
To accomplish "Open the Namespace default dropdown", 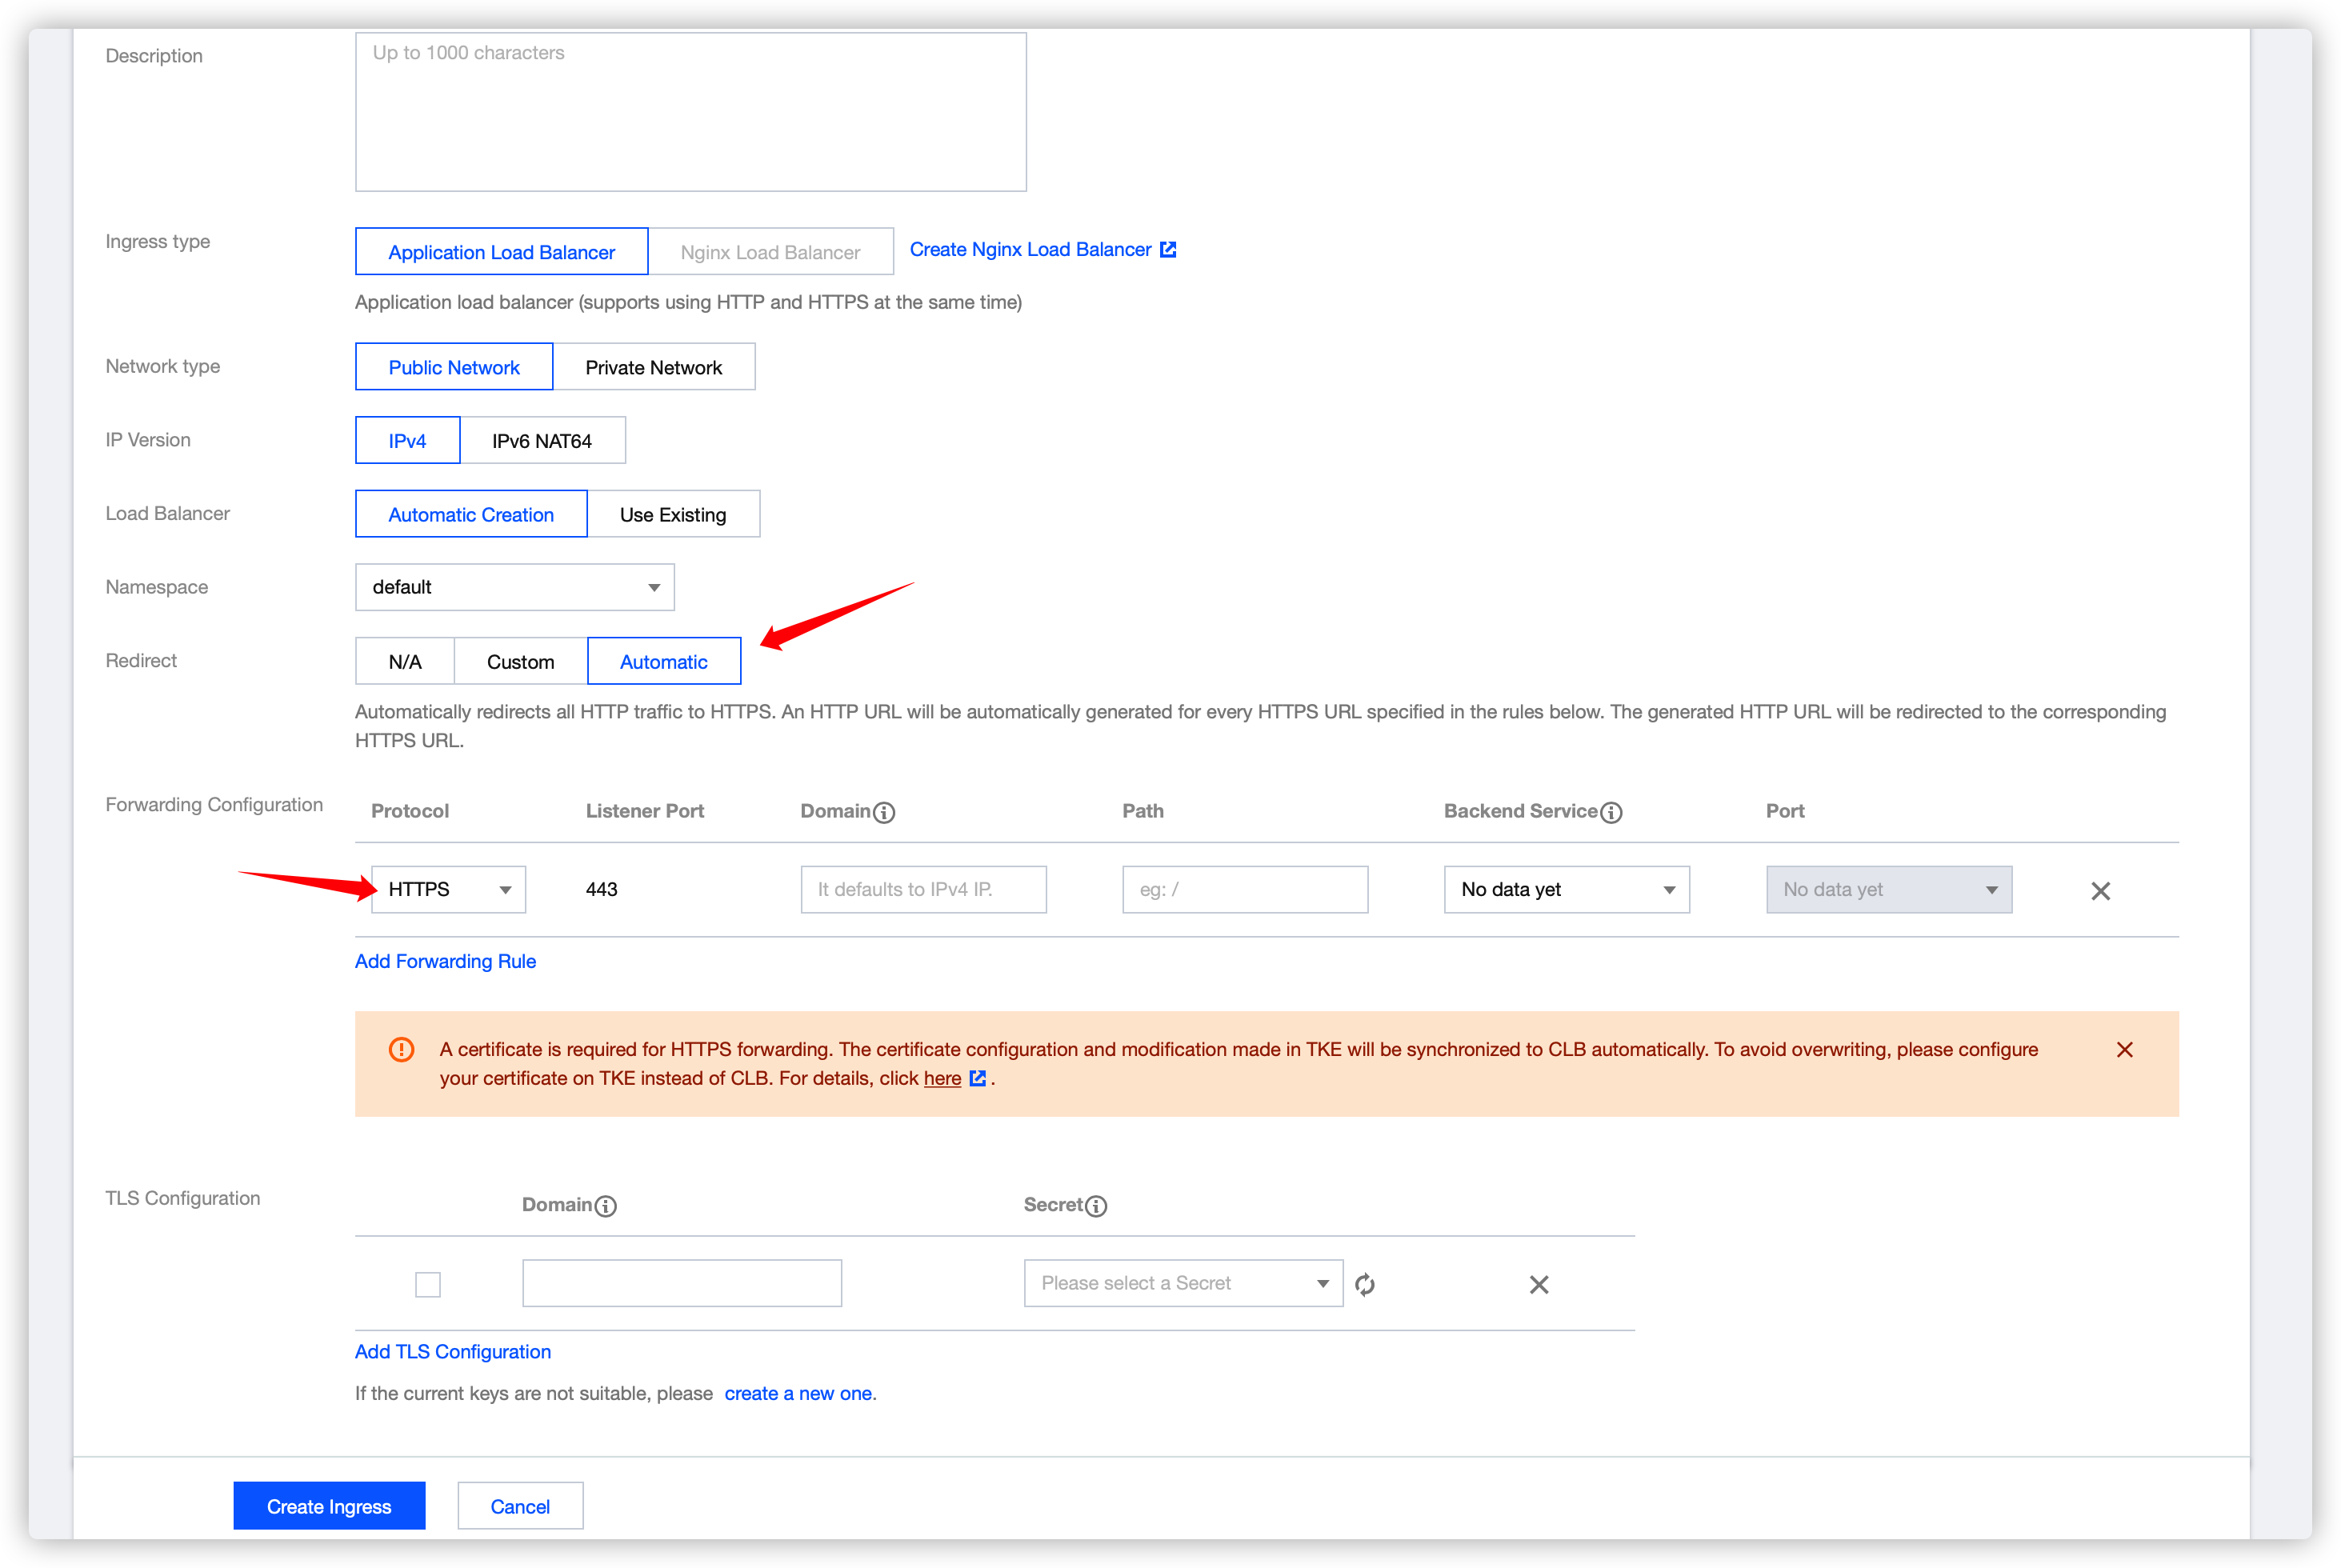I will point(514,587).
